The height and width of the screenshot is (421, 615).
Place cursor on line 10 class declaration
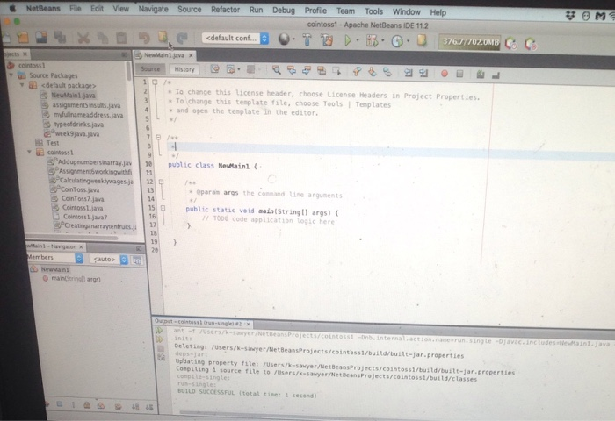(213, 165)
